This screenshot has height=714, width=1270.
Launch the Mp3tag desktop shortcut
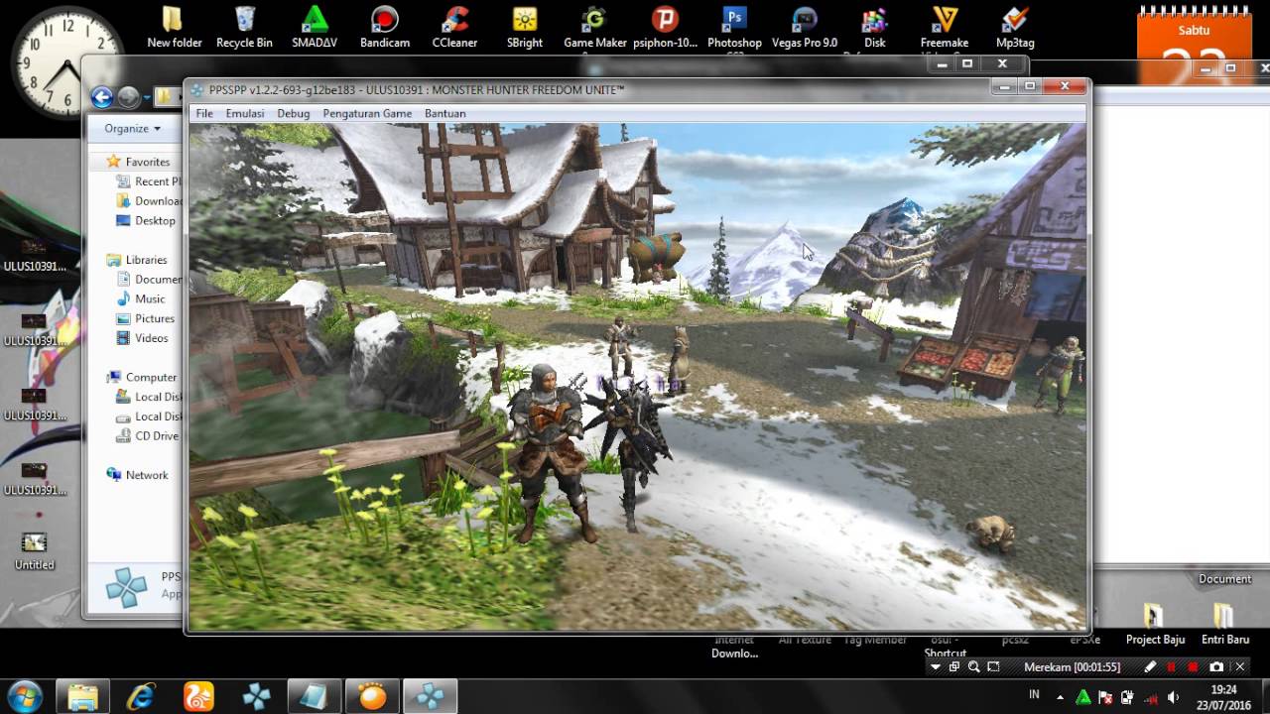click(1015, 27)
